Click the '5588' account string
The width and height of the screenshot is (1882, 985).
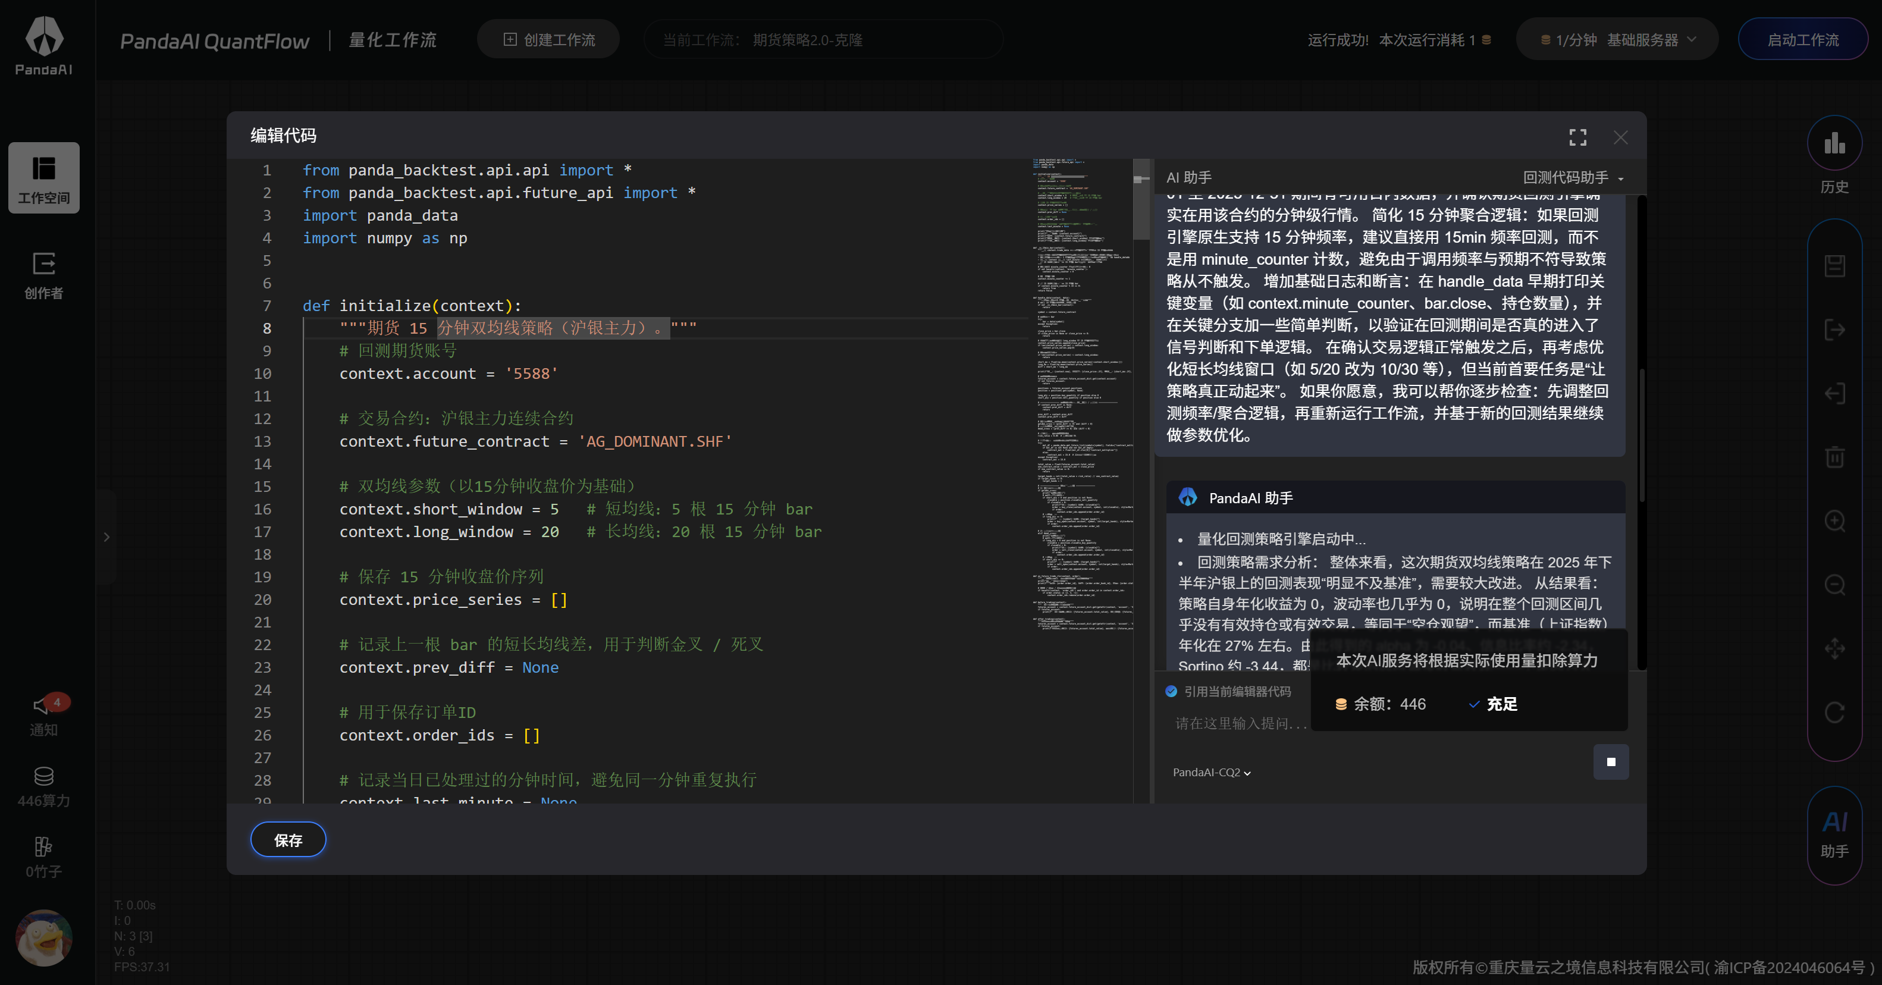click(x=531, y=374)
